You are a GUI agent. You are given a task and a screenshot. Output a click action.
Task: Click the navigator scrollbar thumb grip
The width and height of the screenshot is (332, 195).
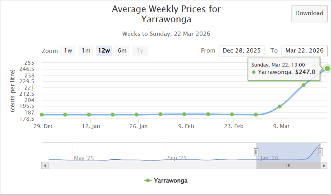click(x=288, y=165)
